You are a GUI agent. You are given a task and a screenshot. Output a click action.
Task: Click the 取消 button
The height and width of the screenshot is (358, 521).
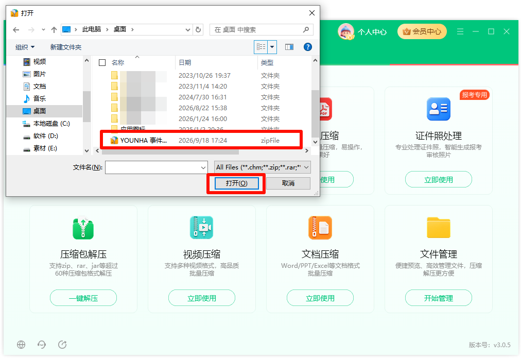288,183
